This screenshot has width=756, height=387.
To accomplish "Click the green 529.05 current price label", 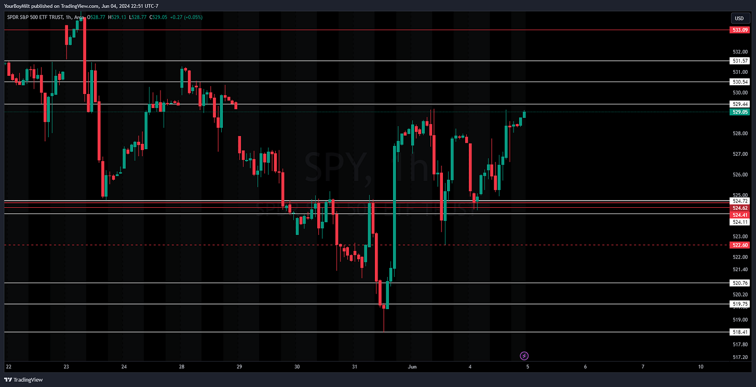I will [739, 112].
